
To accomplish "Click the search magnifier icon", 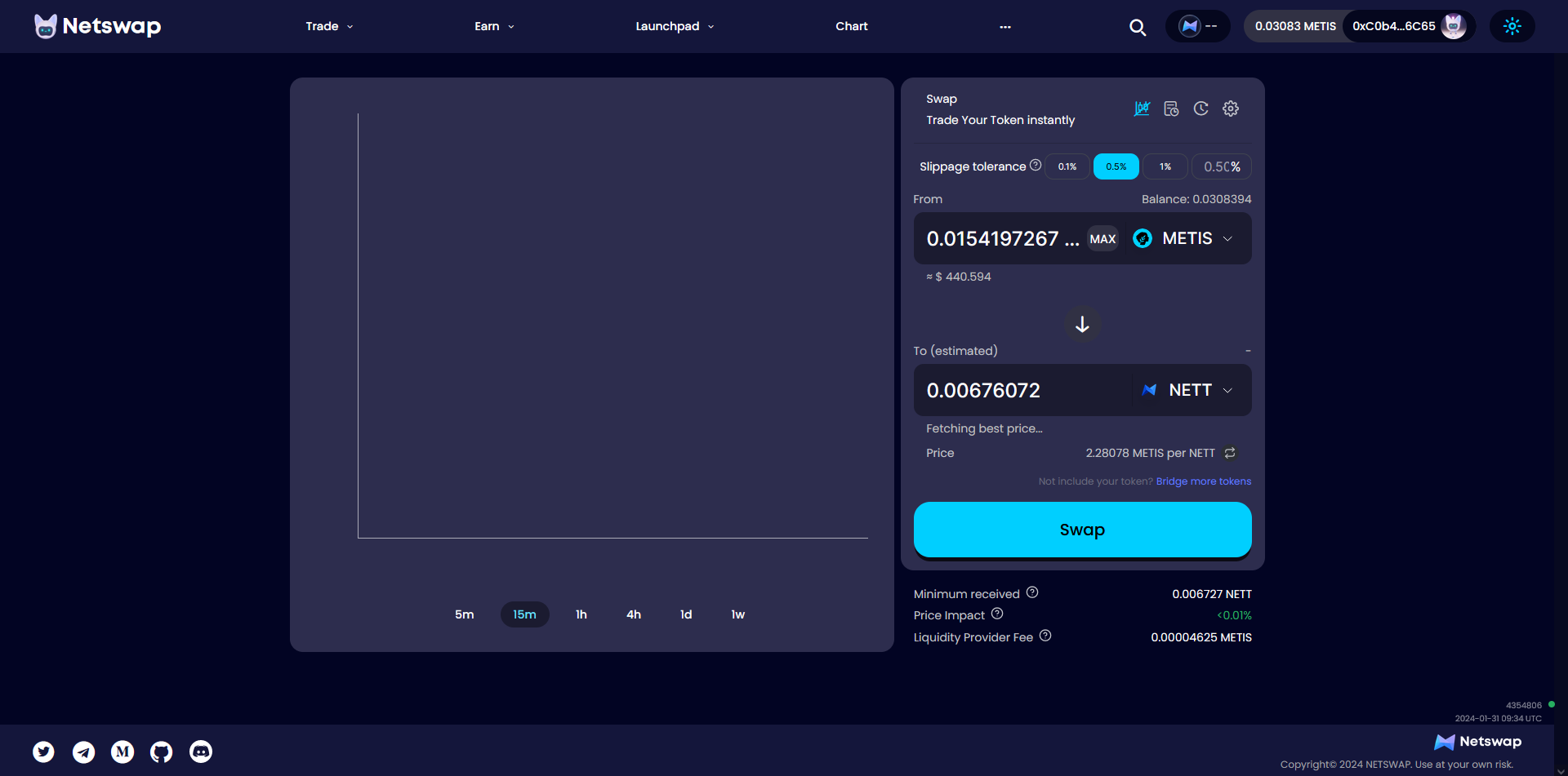I will [1138, 27].
